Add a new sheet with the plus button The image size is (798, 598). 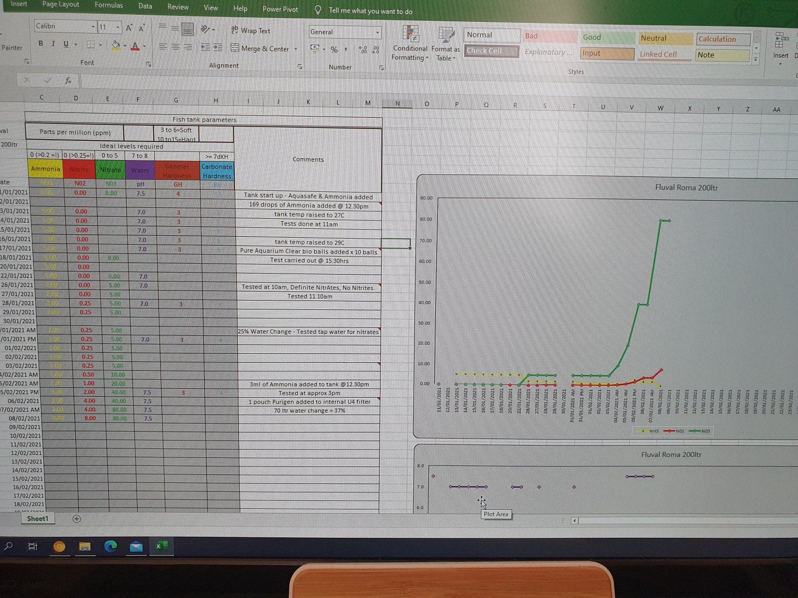pos(76,519)
